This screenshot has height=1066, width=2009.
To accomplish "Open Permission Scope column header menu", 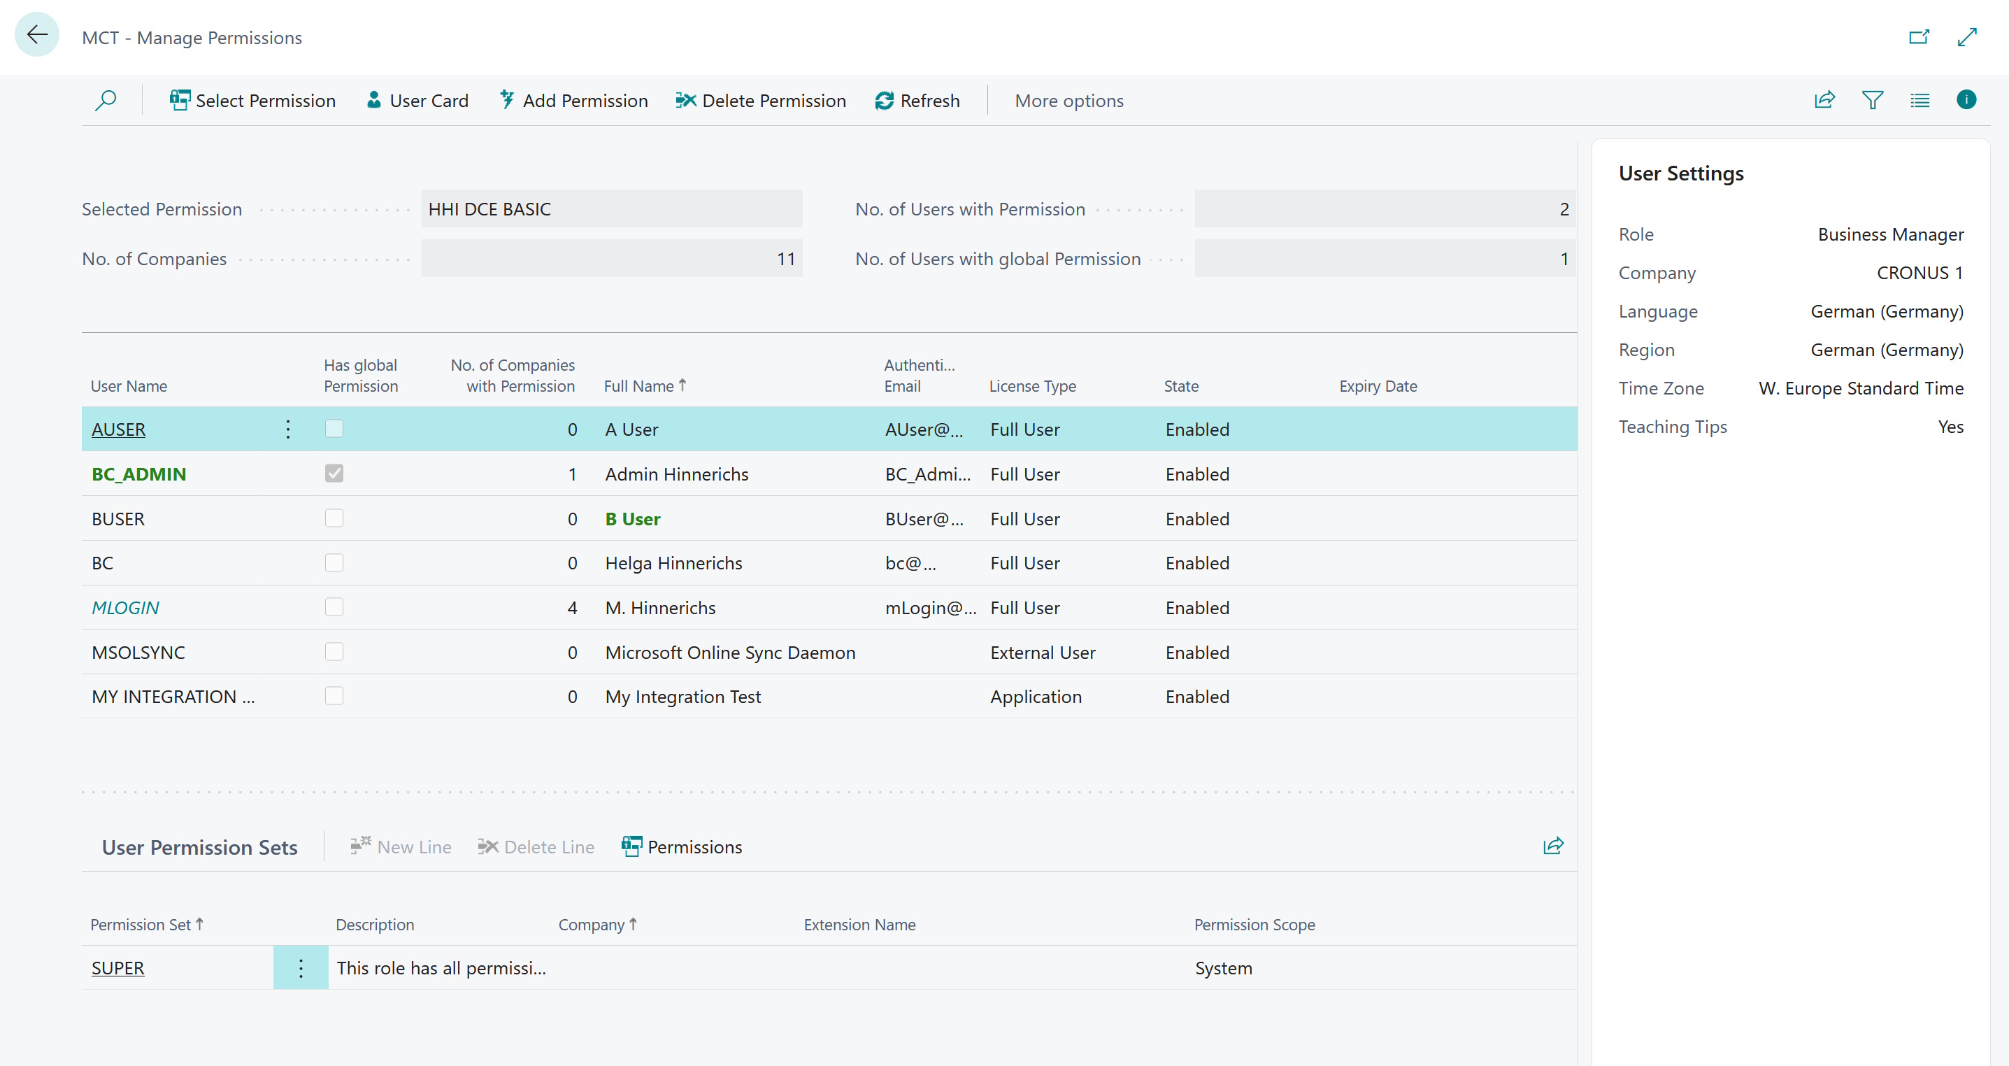I will (1254, 924).
